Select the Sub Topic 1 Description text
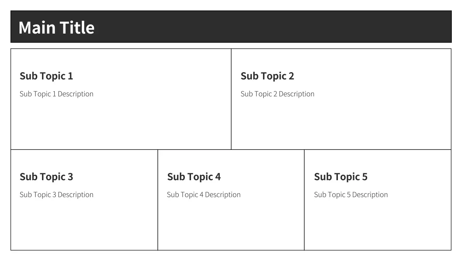Image resolution: width=463 pixels, height=260 pixels. [x=56, y=94]
